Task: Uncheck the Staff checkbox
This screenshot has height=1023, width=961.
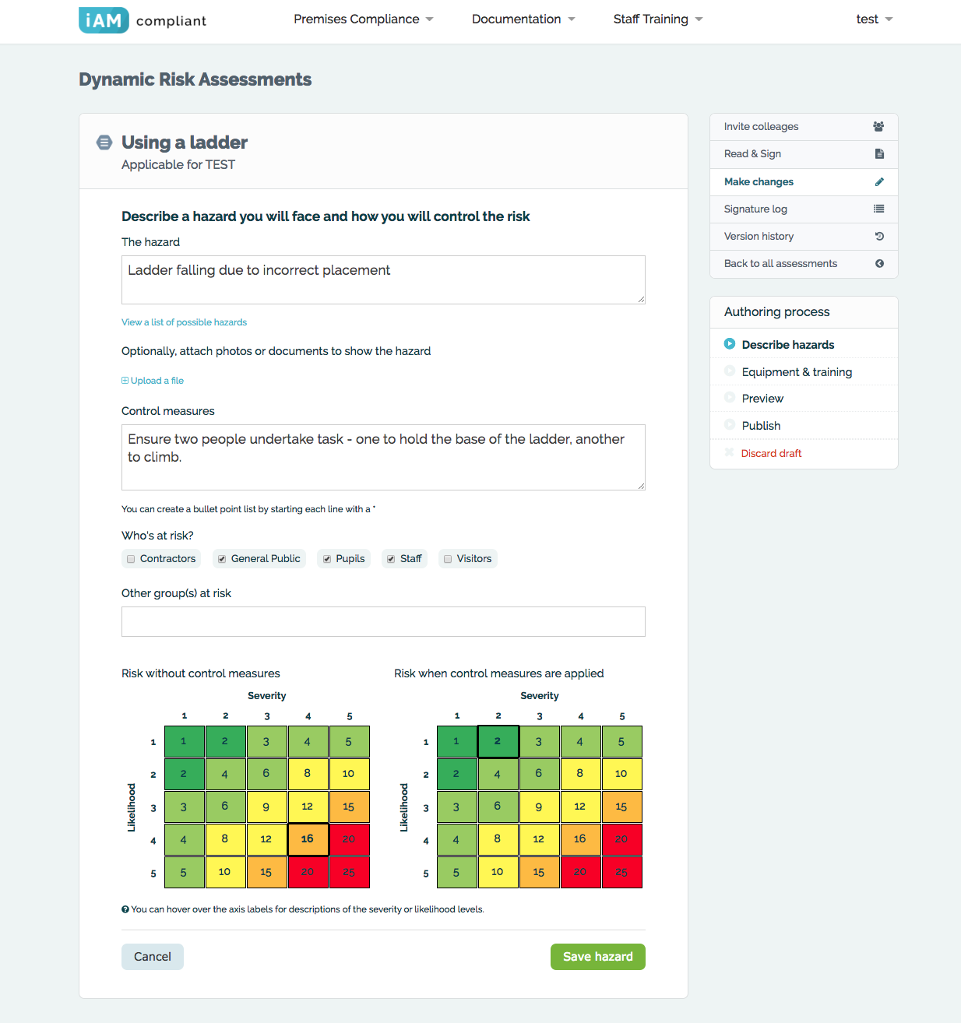Action: pyautogui.click(x=391, y=558)
